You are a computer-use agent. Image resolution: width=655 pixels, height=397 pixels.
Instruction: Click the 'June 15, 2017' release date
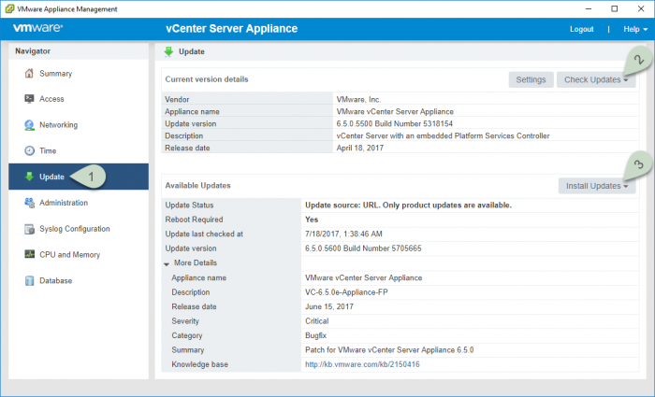tap(329, 307)
